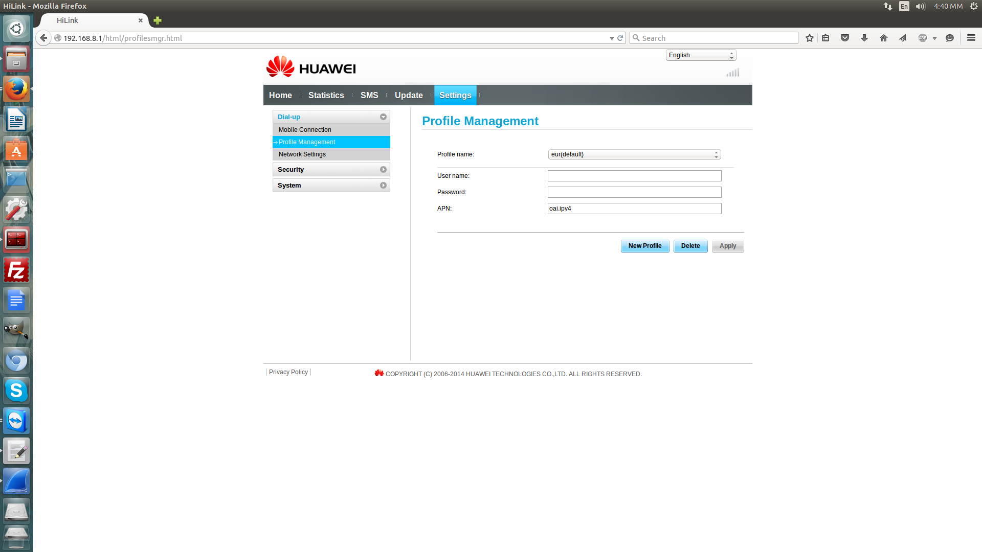Open Network Settings menu item
The image size is (982, 552).
click(x=331, y=154)
